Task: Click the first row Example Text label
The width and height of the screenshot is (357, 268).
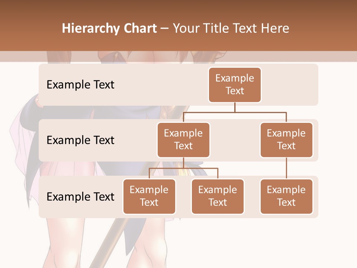Action: click(80, 85)
